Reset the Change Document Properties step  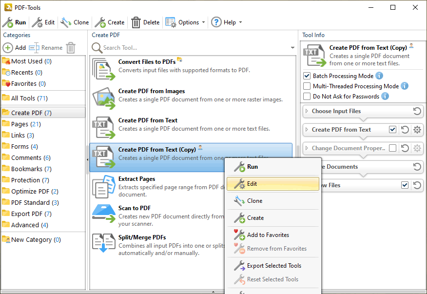405,148
